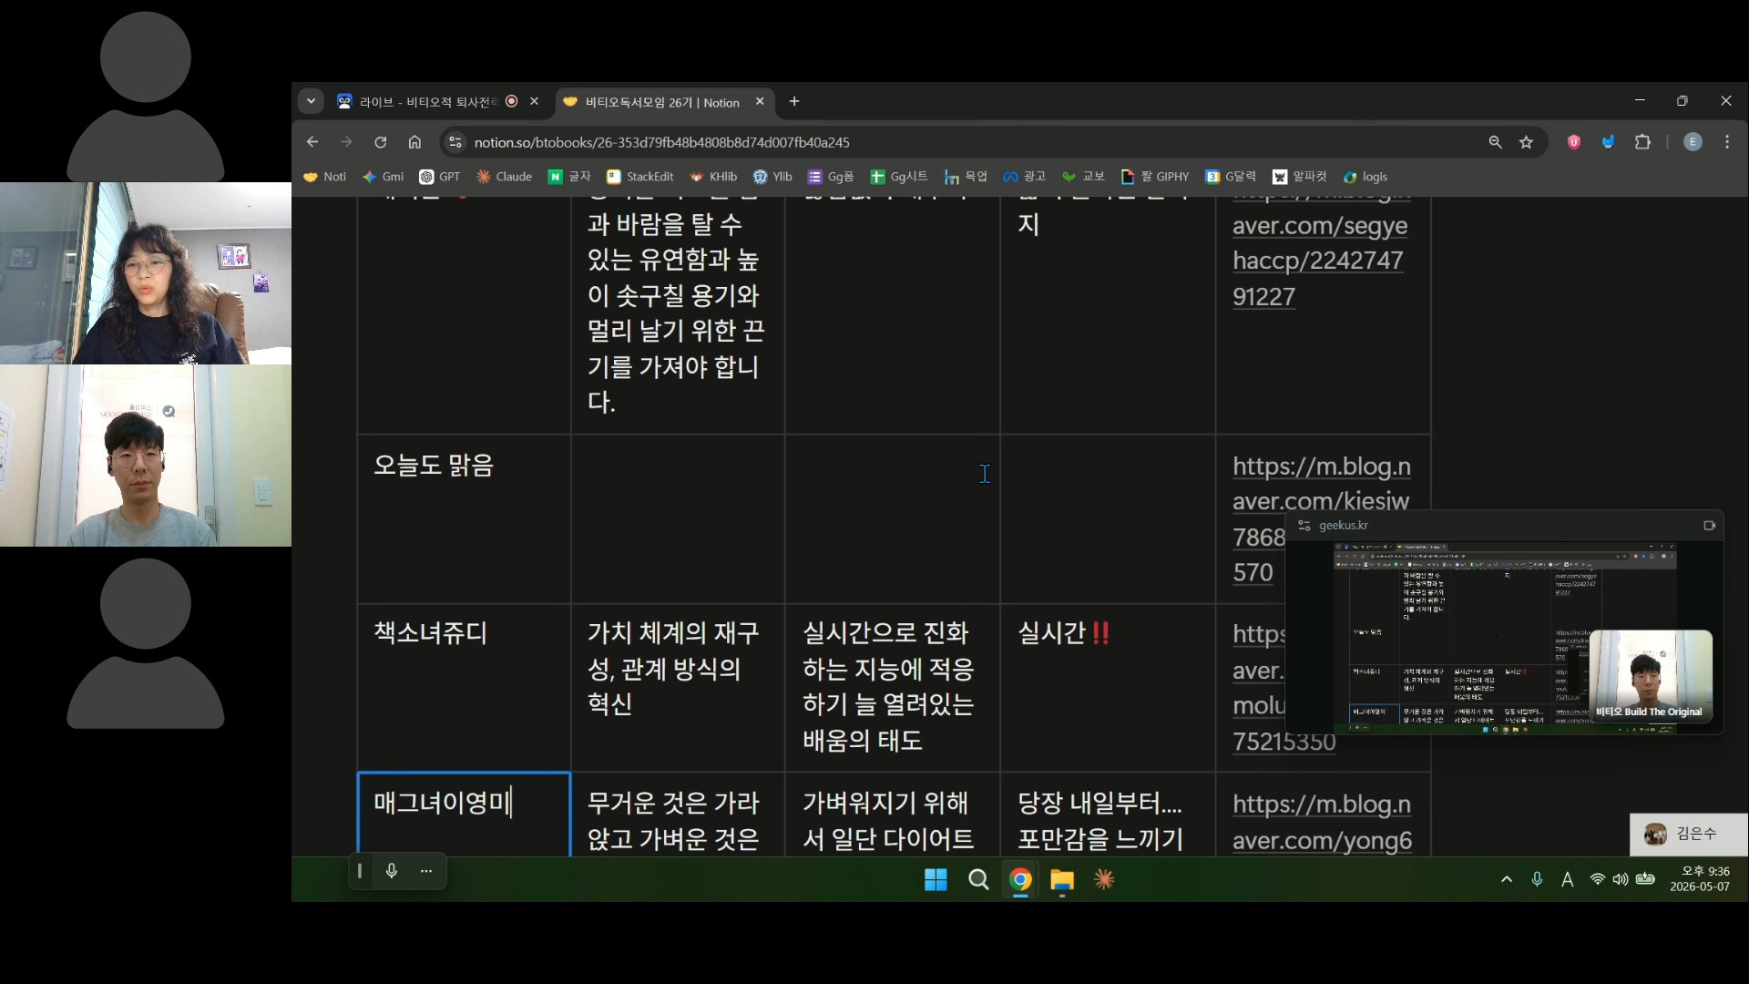Open the G달력 bookmark
The image size is (1749, 984).
pyautogui.click(x=1231, y=177)
